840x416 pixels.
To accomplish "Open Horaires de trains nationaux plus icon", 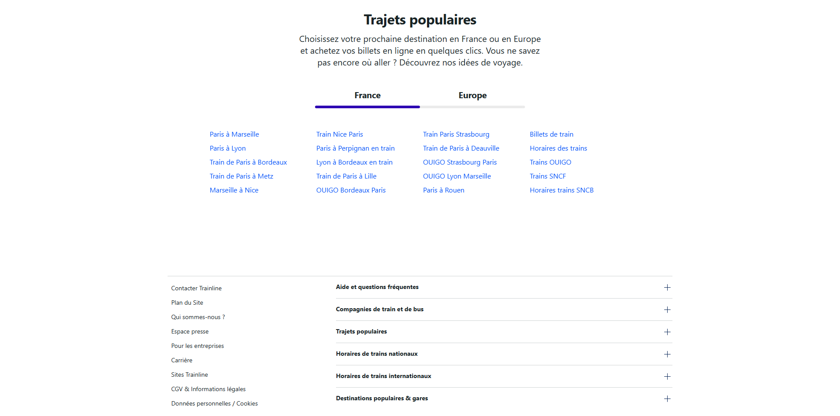I will [x=667, y=354].
